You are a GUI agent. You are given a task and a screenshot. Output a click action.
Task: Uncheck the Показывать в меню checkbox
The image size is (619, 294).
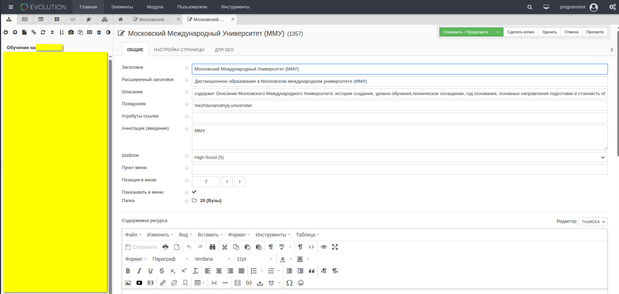pyautogui.click(x=194, y=192)
